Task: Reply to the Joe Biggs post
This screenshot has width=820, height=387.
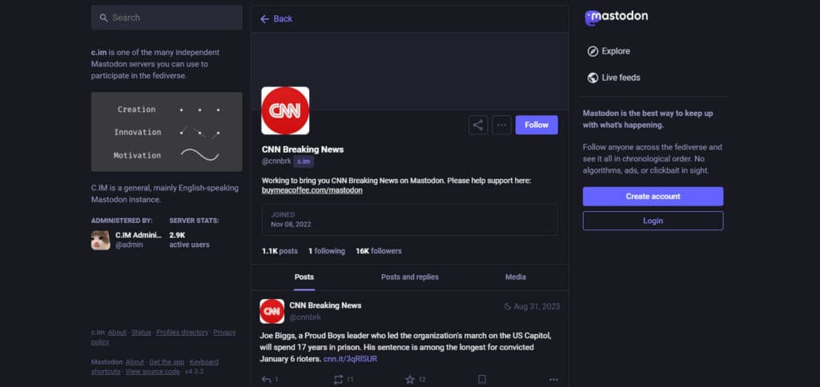Action: [x=266, y=380]
